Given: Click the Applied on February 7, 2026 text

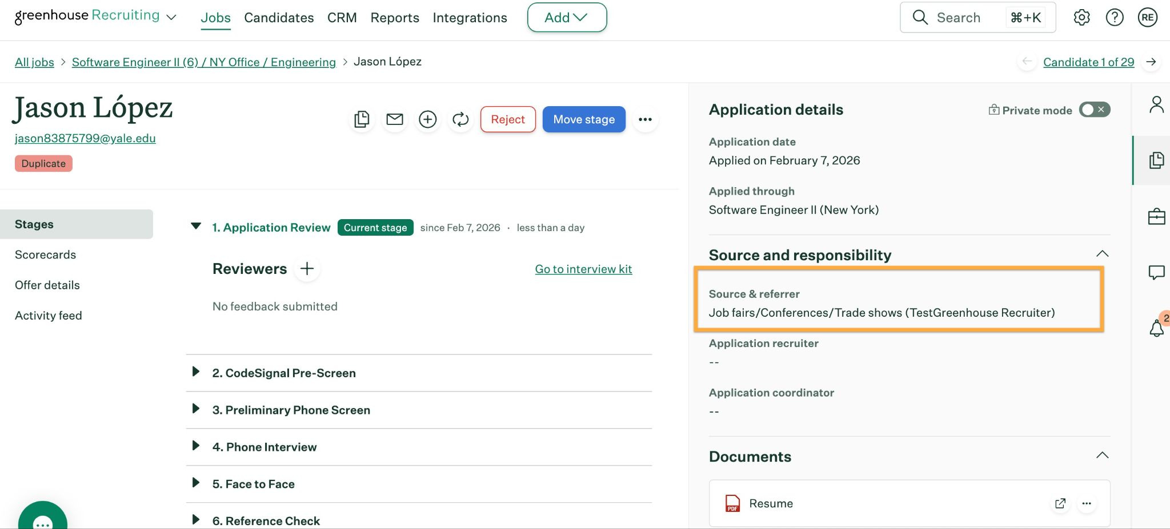Looking at the screenshot, I should (784, 160).
